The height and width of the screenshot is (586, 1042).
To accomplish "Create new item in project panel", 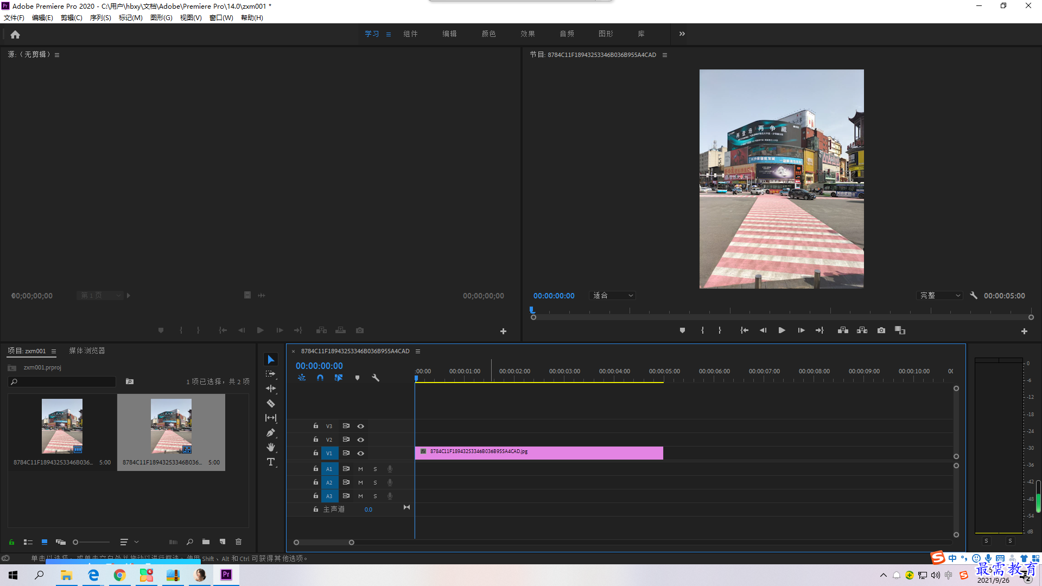I will (x=223, y=542).
